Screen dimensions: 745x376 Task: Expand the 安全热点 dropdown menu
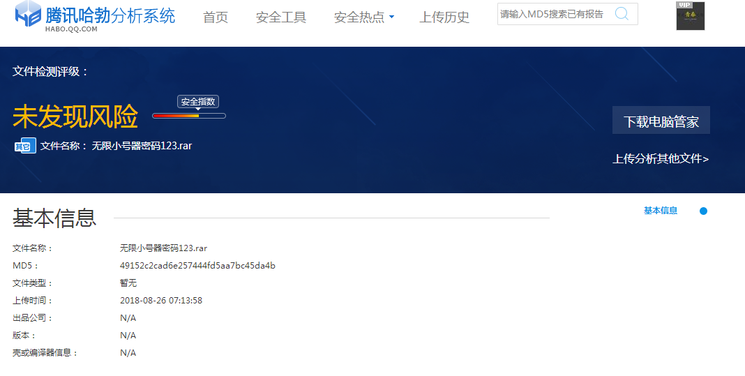click(364, 17)
